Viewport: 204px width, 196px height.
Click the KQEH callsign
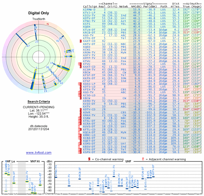point(87,27)
